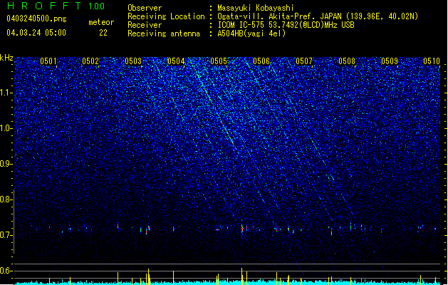The height and width of the screenshot is (285, 448).
Task: Click the HROFFT 1.0.0 title text
Action: click(56, 6)
